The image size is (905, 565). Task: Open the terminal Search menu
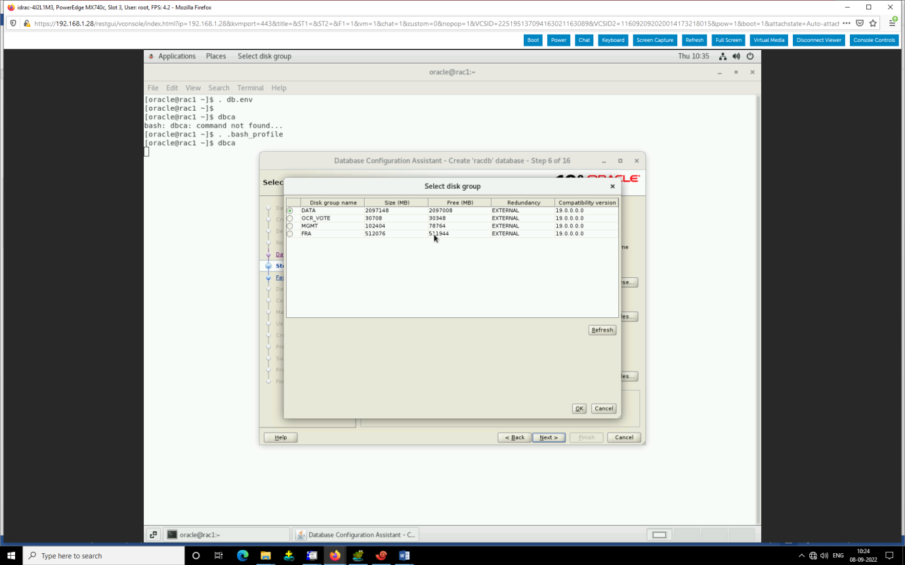click(219, 88)
